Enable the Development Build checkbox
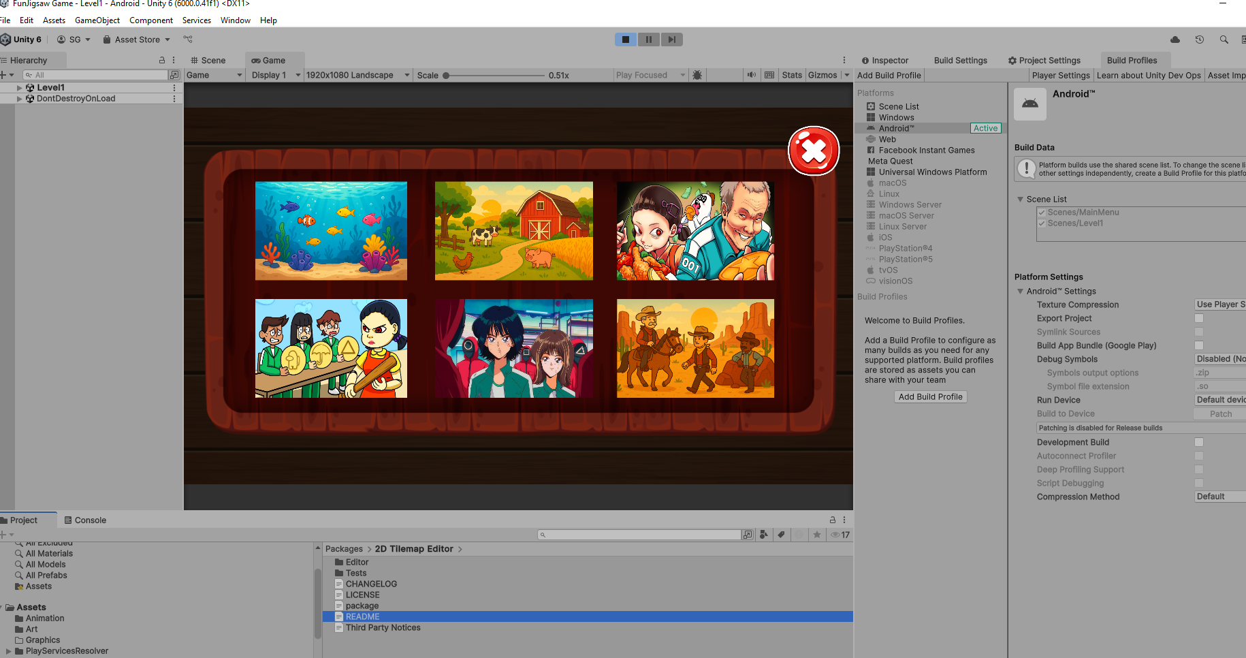Viewport: 1246px width, 658px height. click(1198, 441)
